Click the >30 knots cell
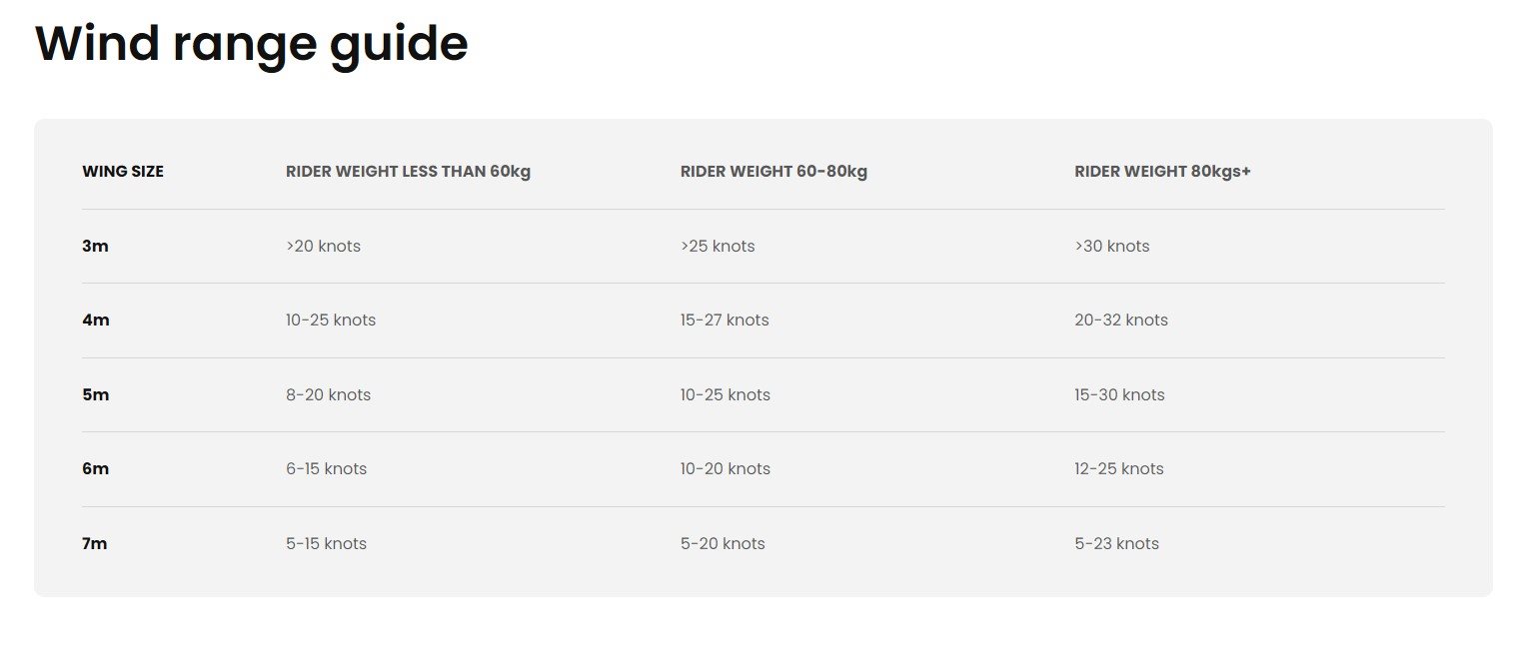Image resolution: width=1526 pixels, height=649 pixels. coord(1112,247)
